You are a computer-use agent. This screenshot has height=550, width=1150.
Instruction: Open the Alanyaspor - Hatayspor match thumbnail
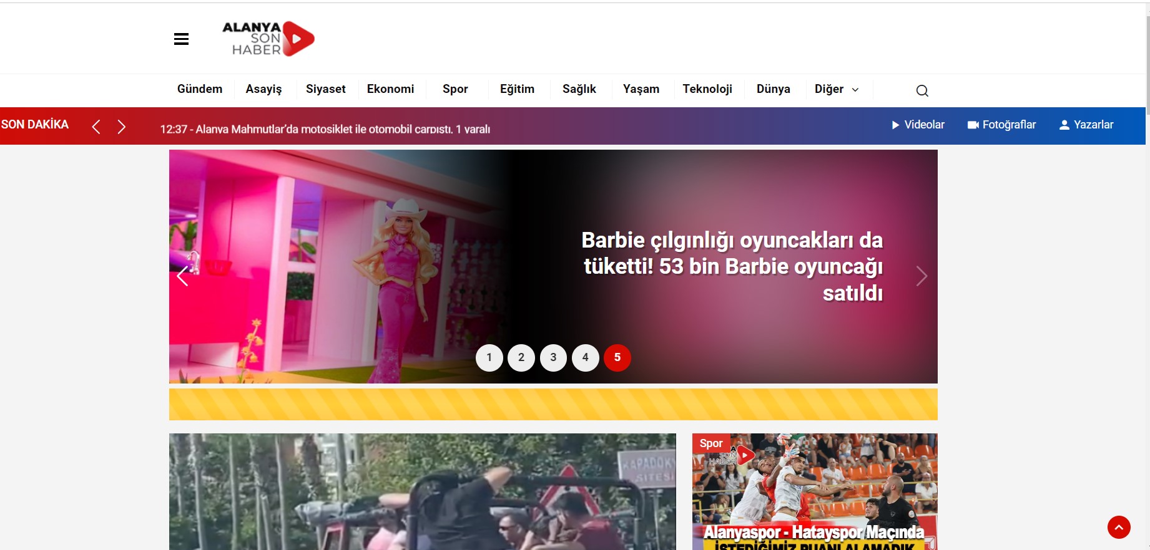[x=815, y=491]
